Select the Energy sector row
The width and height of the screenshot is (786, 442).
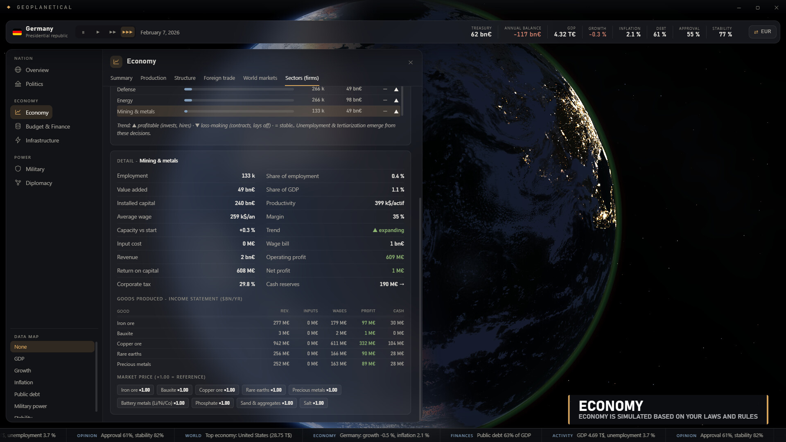pyautogui.click(x=259, y=100)
